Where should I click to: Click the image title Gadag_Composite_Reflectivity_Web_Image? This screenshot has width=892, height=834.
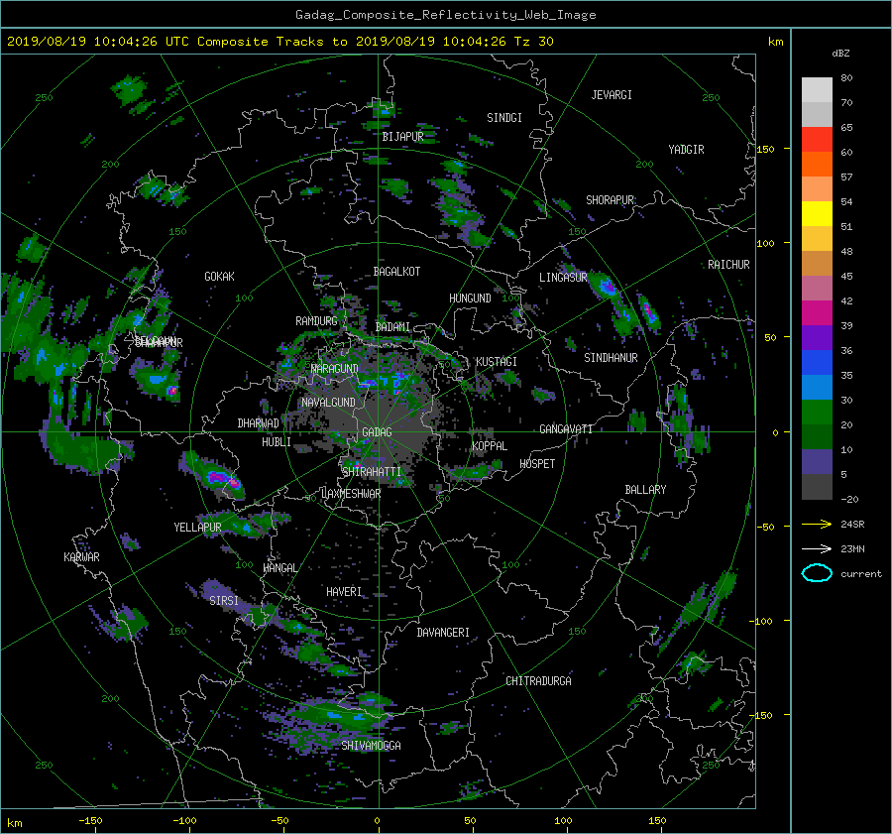(x=445, y=15)
